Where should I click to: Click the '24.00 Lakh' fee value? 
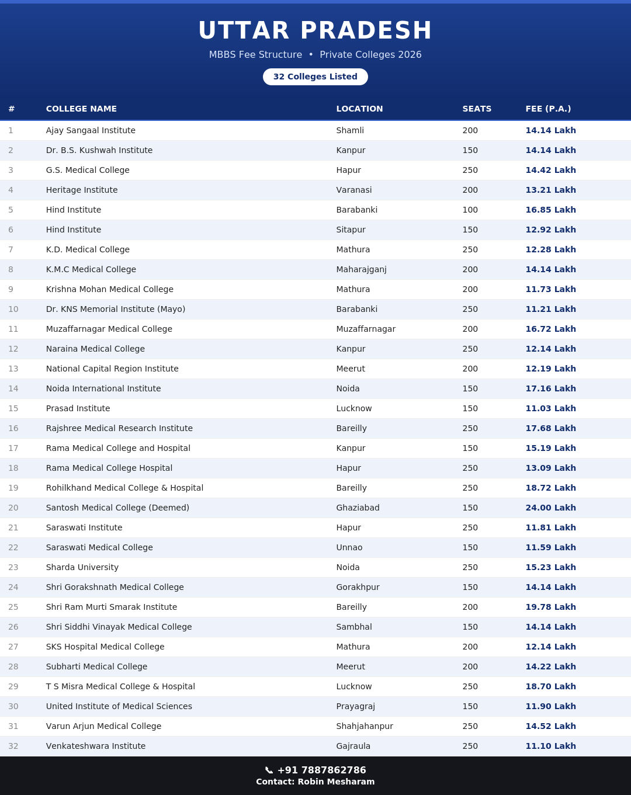point(550,508)
